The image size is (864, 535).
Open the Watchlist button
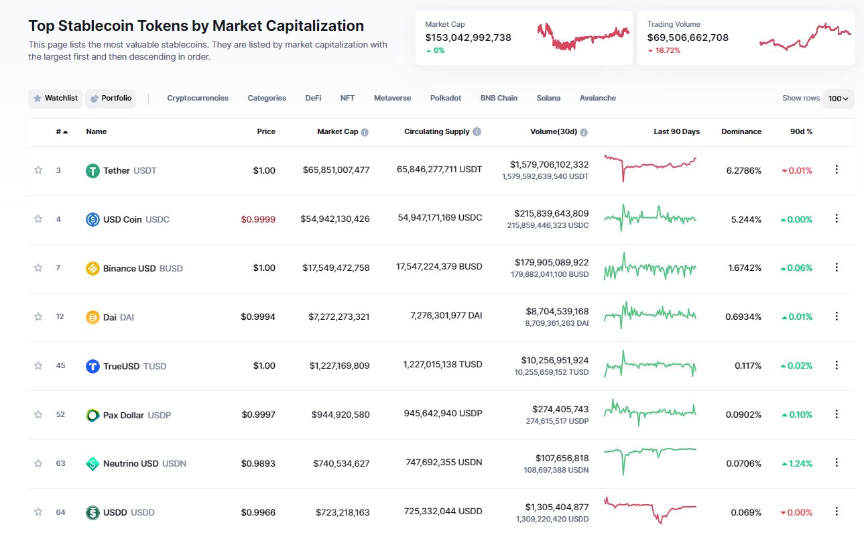55,99
